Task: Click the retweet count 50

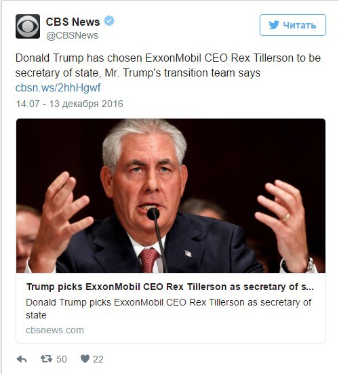Action: (x=62, y=359)
